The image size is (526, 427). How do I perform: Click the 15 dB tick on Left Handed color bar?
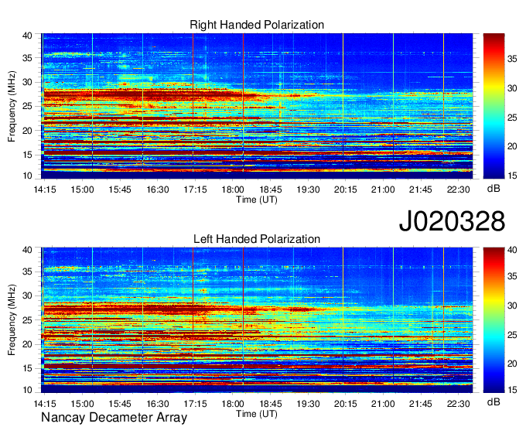(512, 389)
